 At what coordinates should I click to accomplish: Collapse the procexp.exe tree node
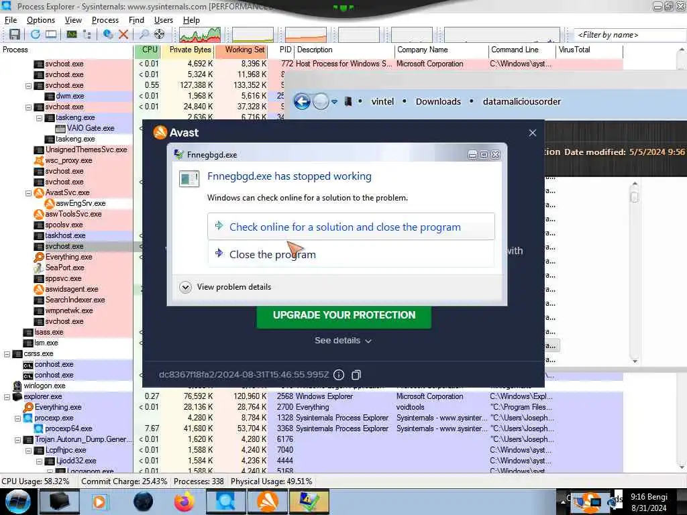[x=17, y=418]
